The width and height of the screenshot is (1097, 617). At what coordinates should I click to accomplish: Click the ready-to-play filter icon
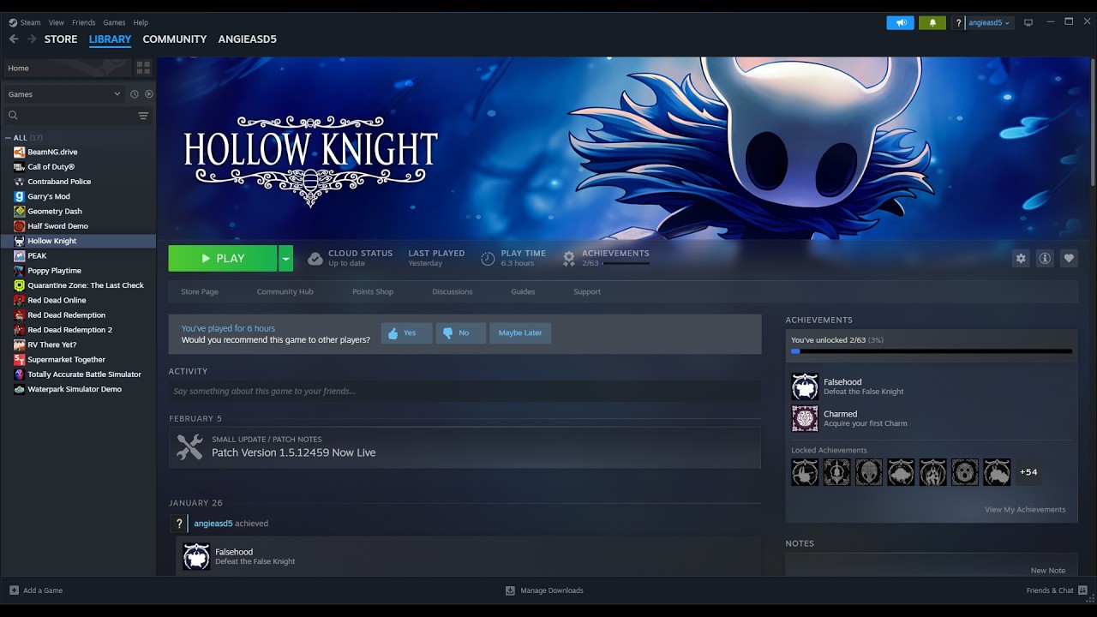[149, 94]
